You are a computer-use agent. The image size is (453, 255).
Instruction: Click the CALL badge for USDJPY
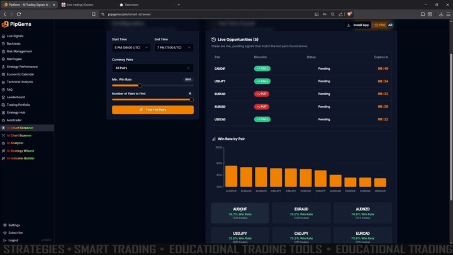click(x=262, y=81)
